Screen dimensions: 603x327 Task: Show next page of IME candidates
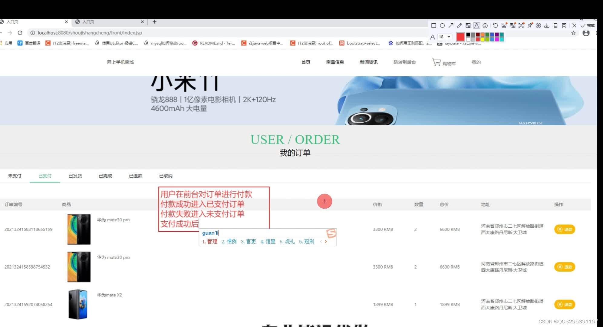tap(326, 241)
